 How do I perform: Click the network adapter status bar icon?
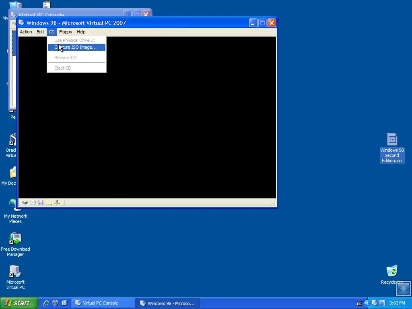57,203
